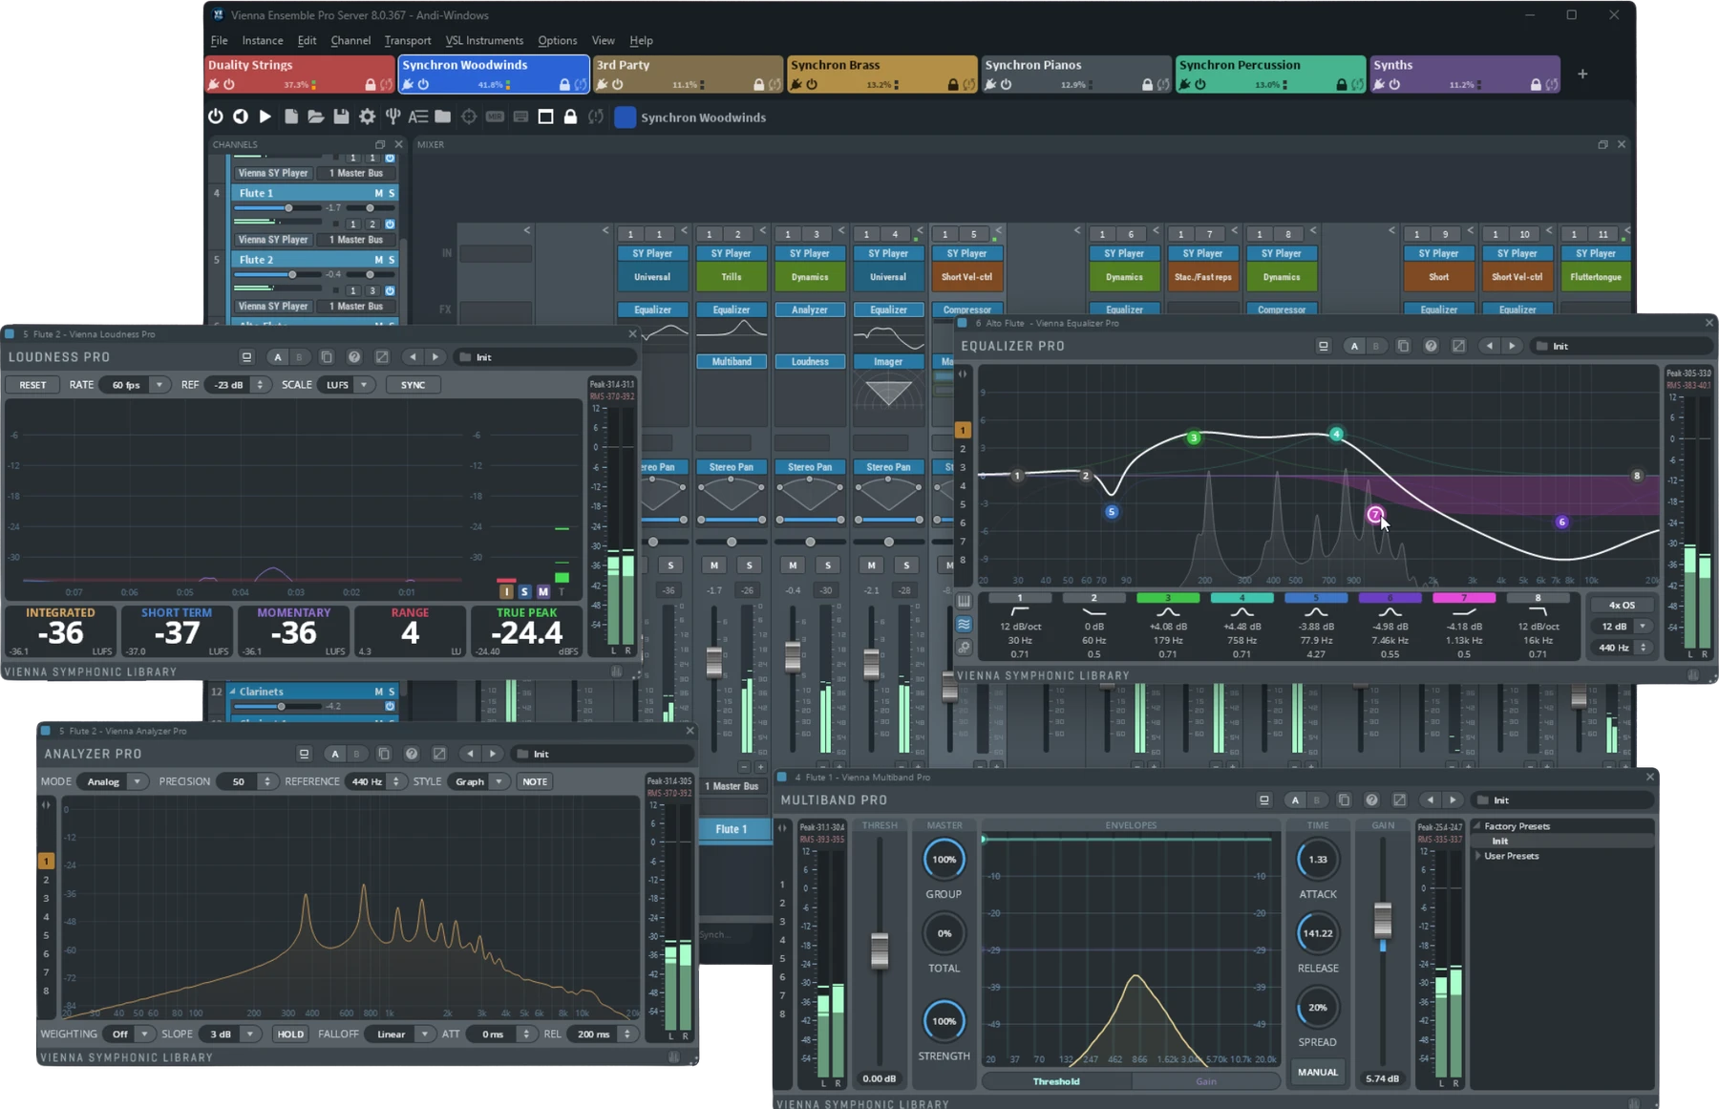Open the VSL Instruments menu

click(484, 40)
